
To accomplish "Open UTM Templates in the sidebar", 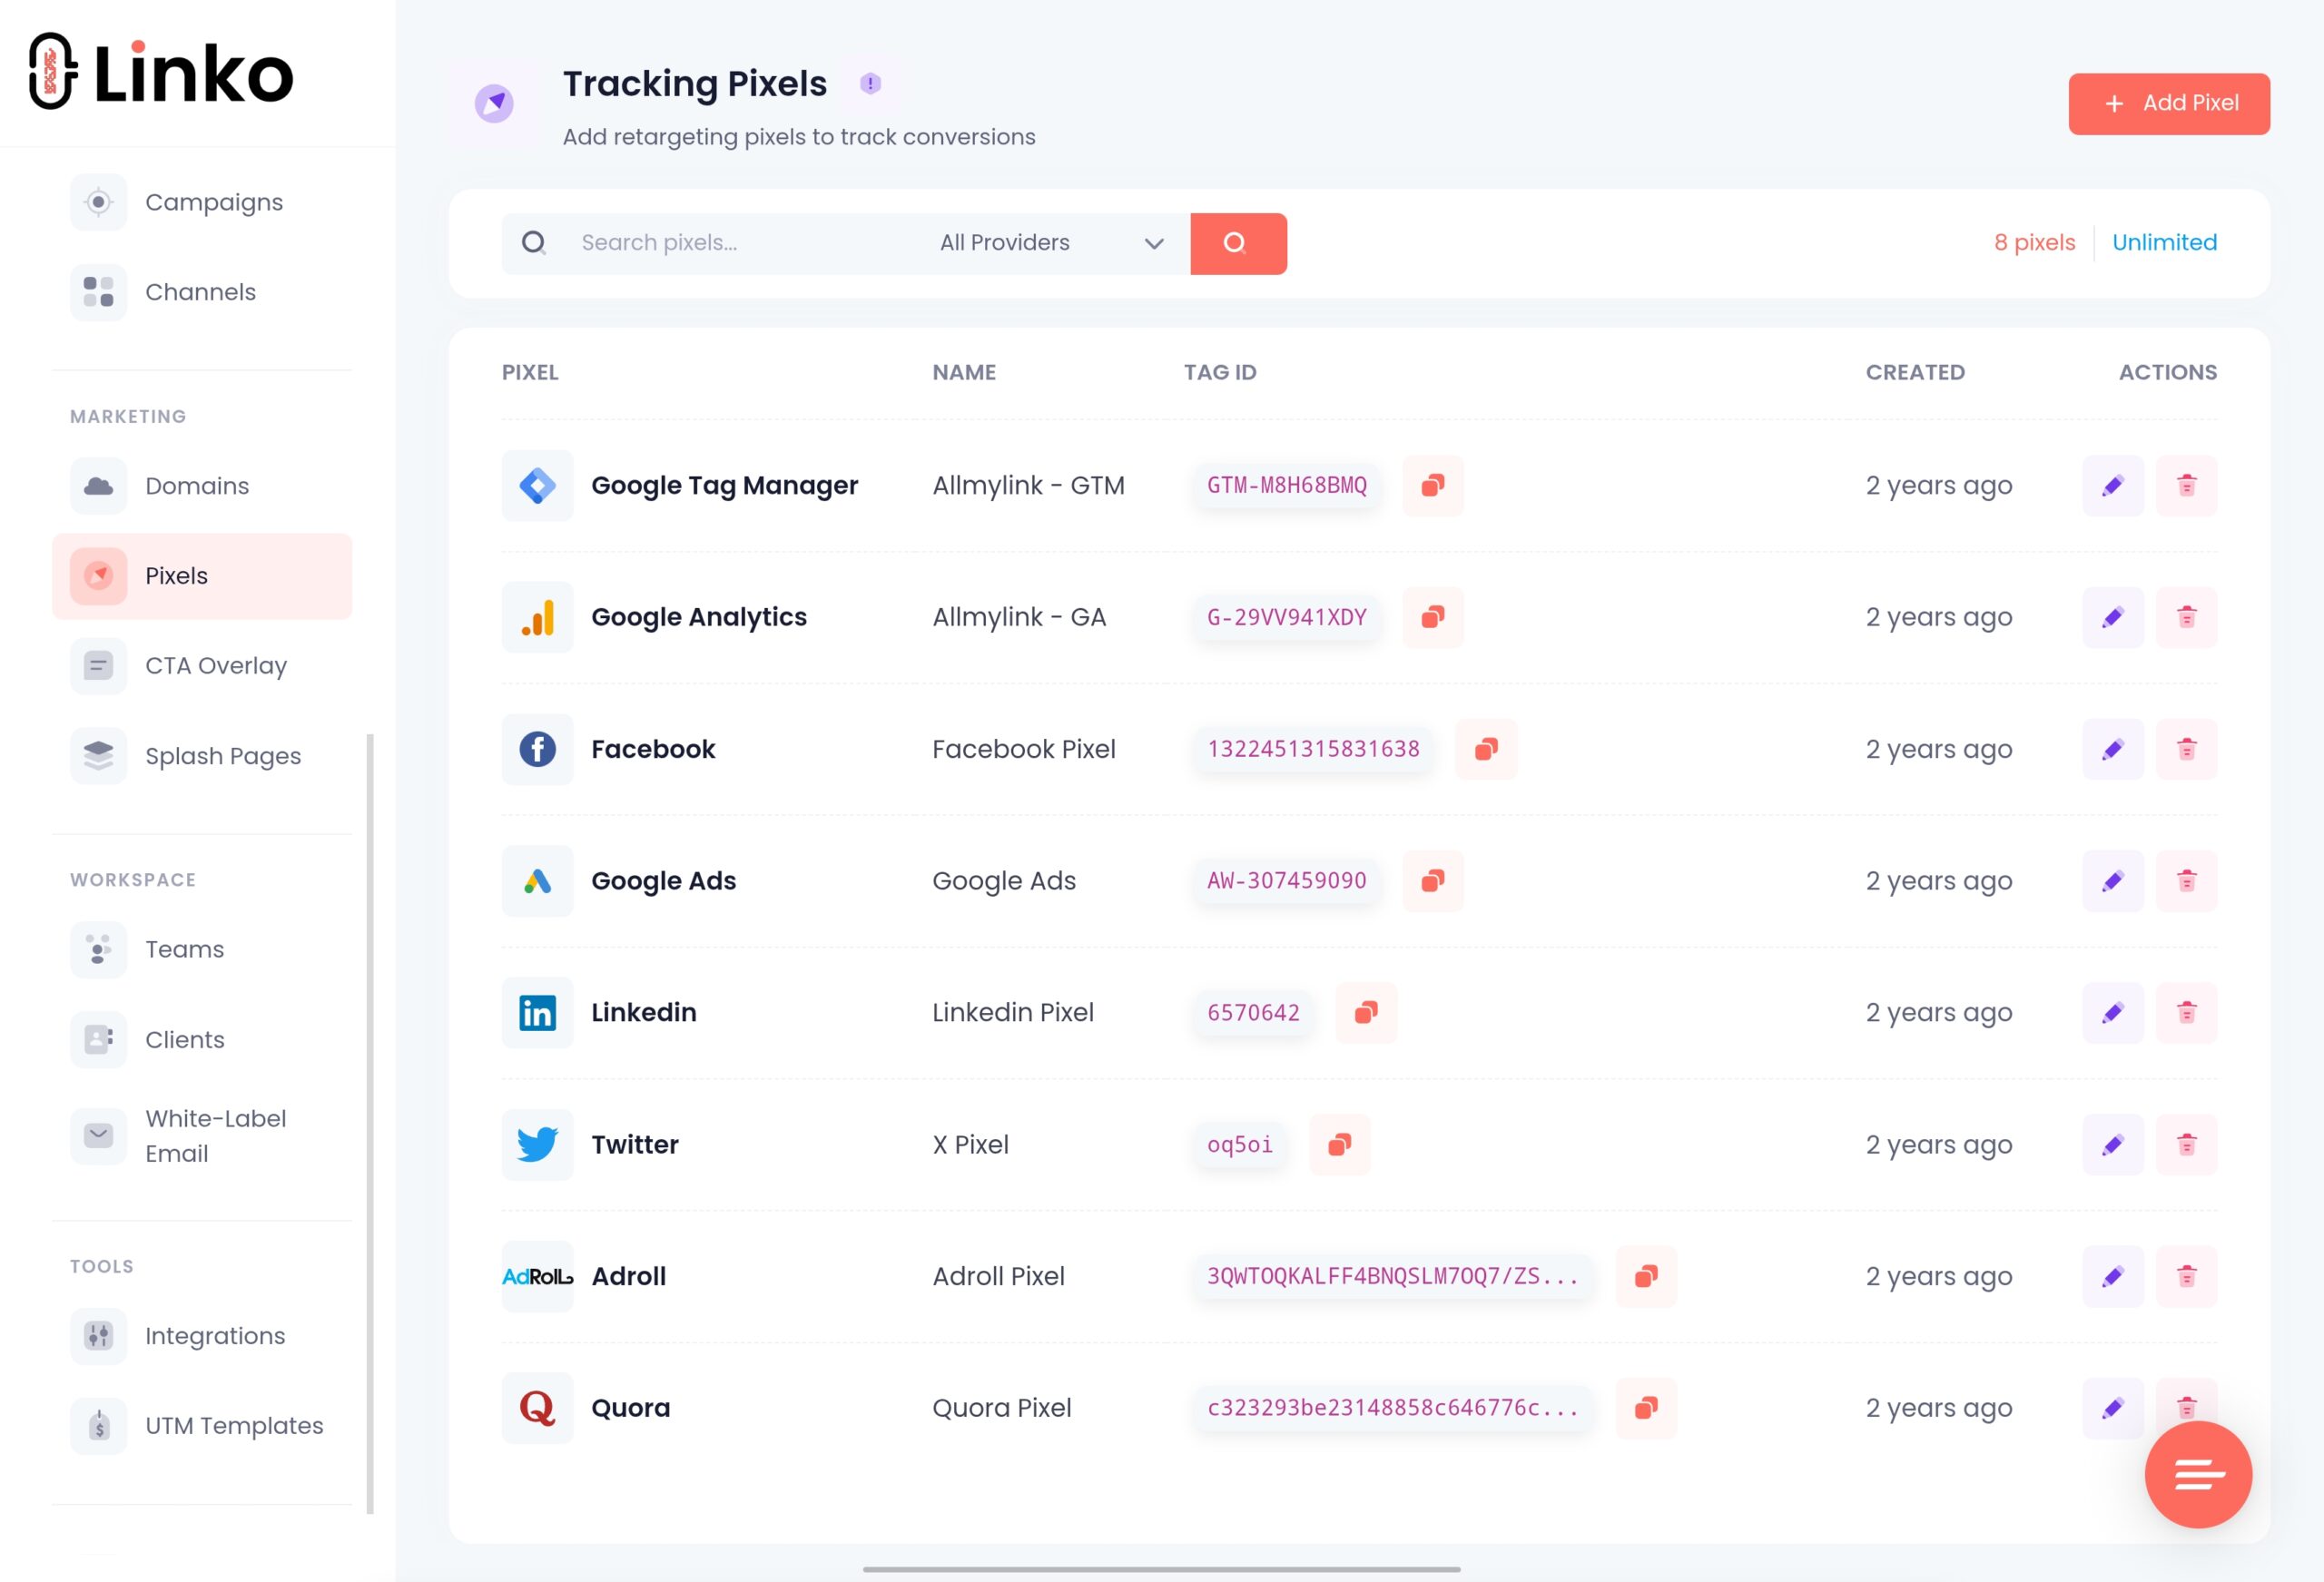I will tap(202, 1426).
